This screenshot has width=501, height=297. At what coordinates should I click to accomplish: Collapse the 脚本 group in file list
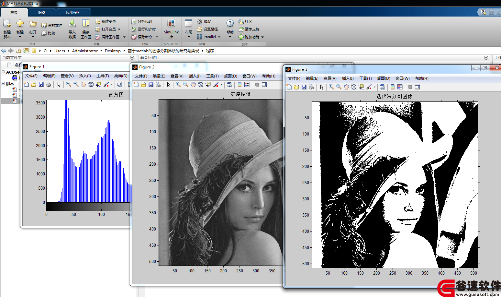pos(3,84)
